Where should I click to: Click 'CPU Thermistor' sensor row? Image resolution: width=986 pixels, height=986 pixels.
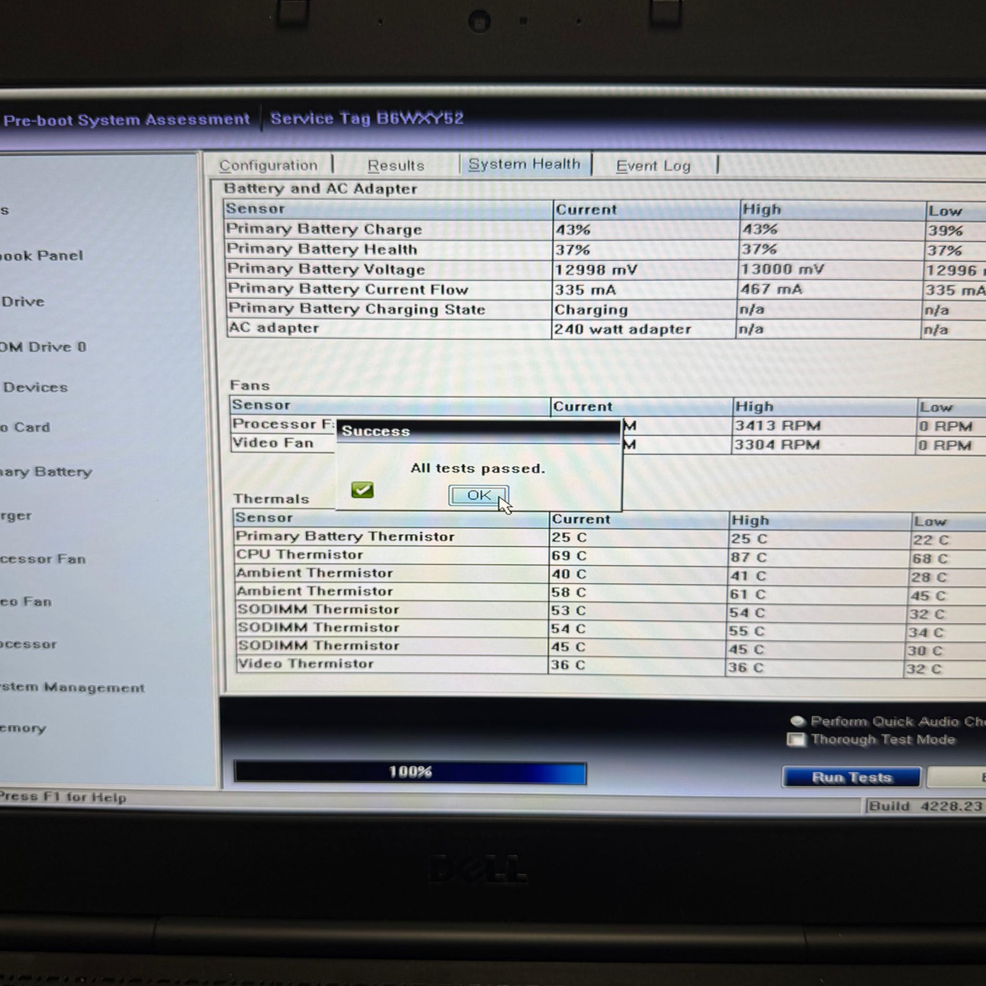click(299, 554)
